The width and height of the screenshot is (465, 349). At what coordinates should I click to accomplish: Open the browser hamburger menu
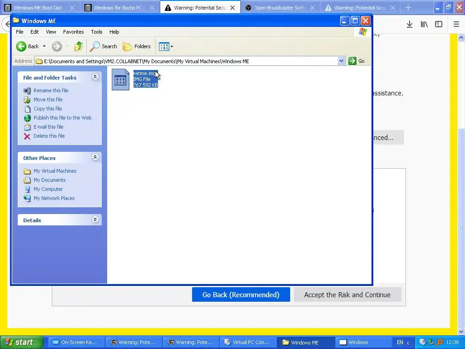[456, 25]
